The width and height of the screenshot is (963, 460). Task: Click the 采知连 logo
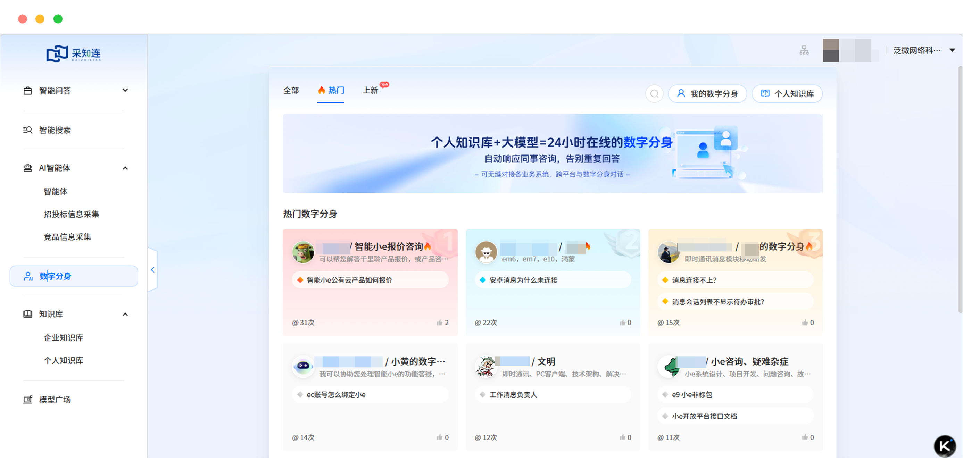[x=74, y=53]
